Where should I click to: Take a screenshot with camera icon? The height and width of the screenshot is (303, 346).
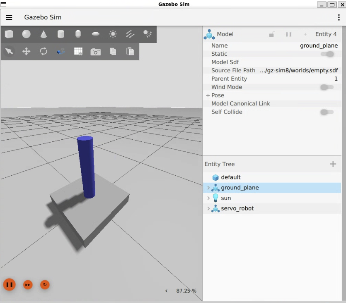[x=96, y=52]
